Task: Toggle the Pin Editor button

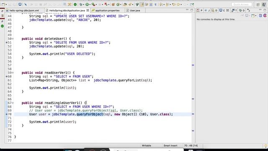Action: point(192,5)
